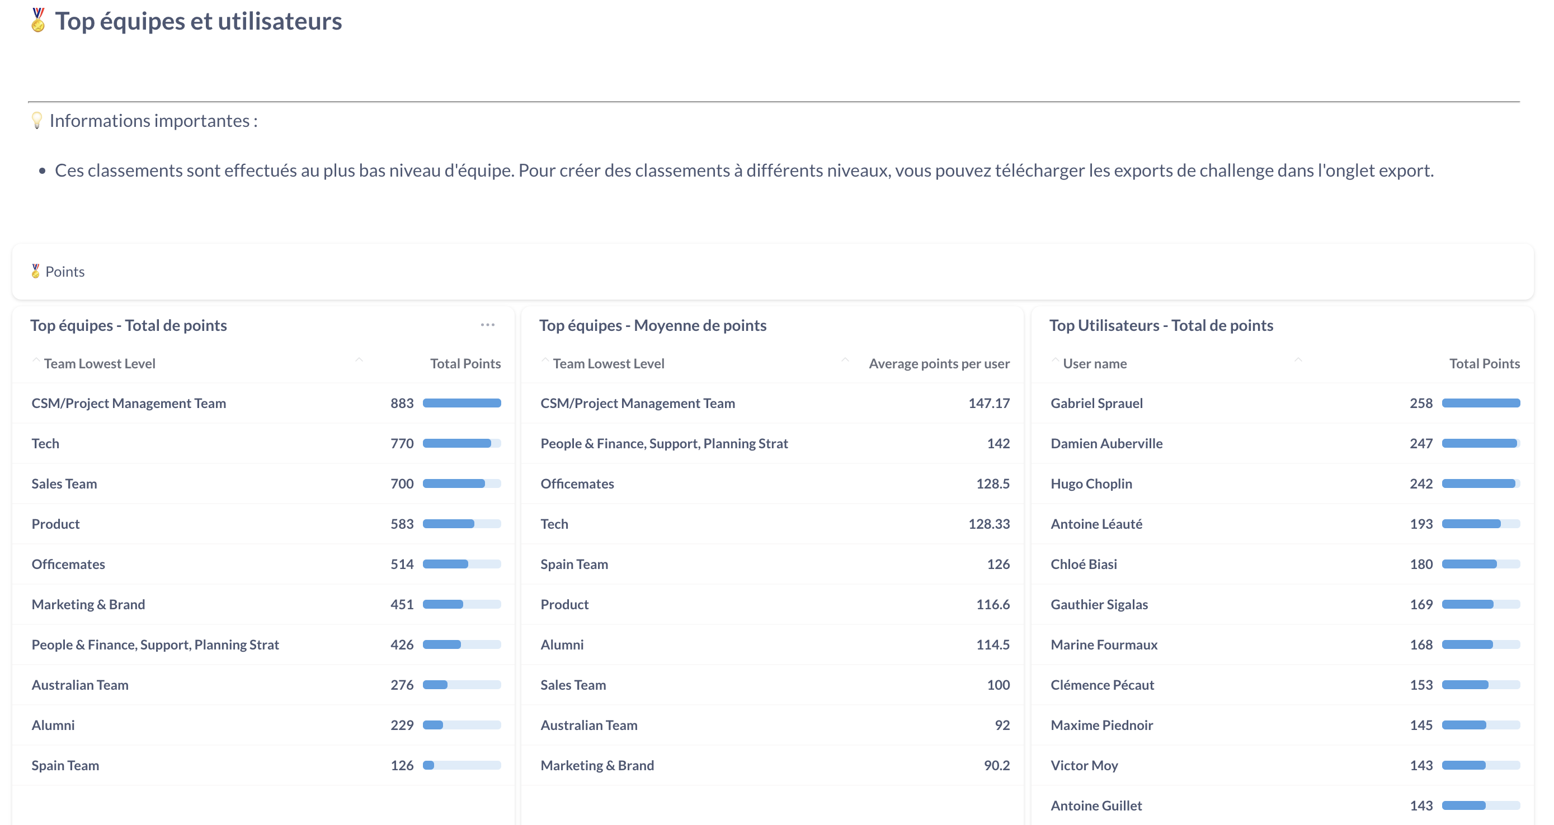Select Marketing & Brand in the Moyenne table
1554x825 pixels.
(597, 765)
